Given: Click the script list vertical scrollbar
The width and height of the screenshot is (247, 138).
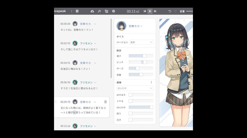Looking at the screenshot, I should click(111, 48).
